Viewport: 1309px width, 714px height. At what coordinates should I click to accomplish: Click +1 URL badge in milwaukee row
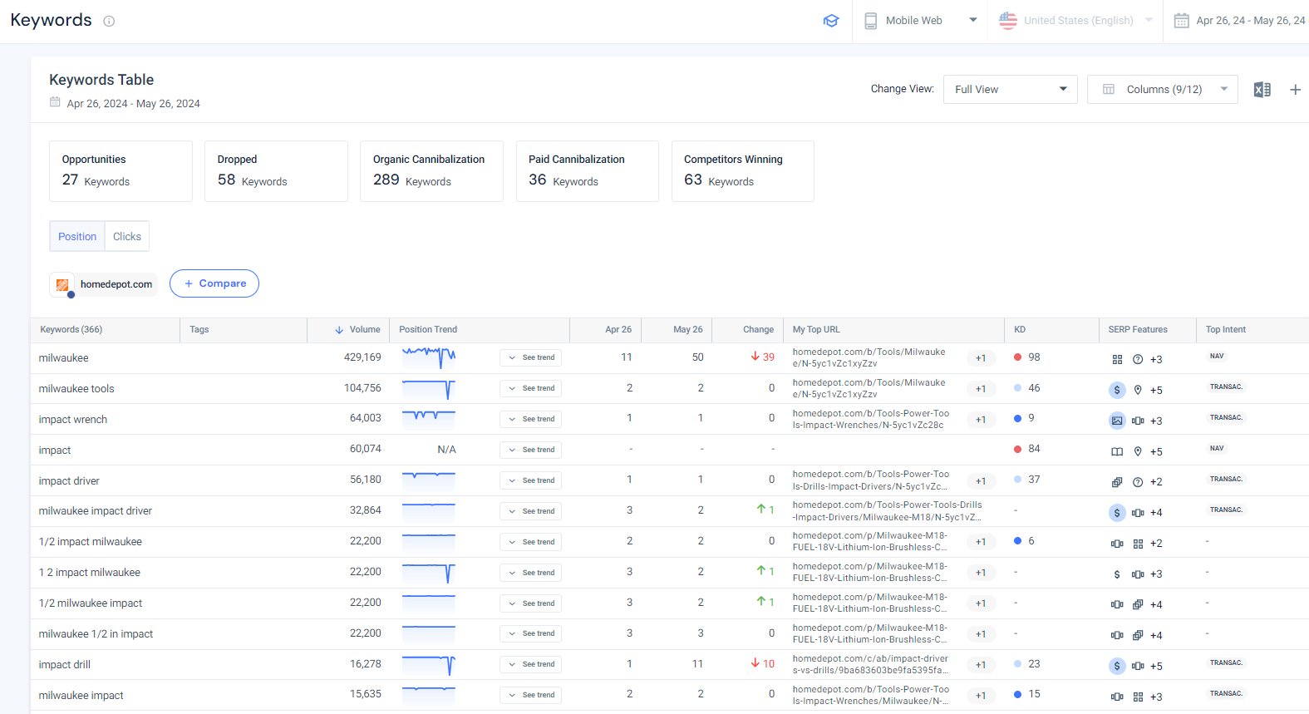981,358
